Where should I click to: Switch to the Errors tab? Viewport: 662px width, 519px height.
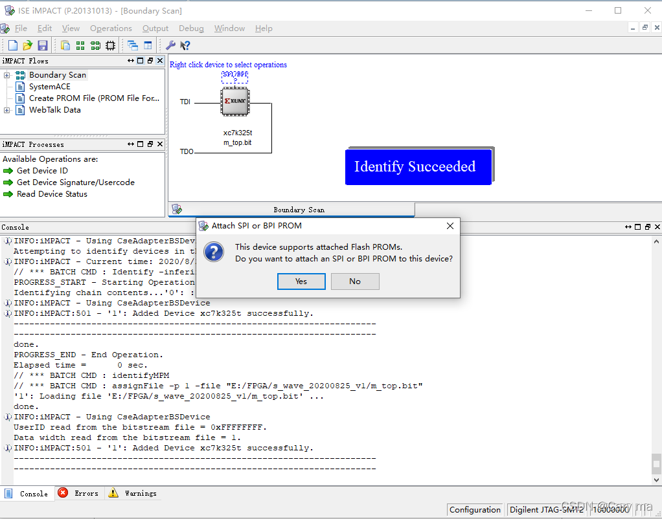click(x=79, y=493)
